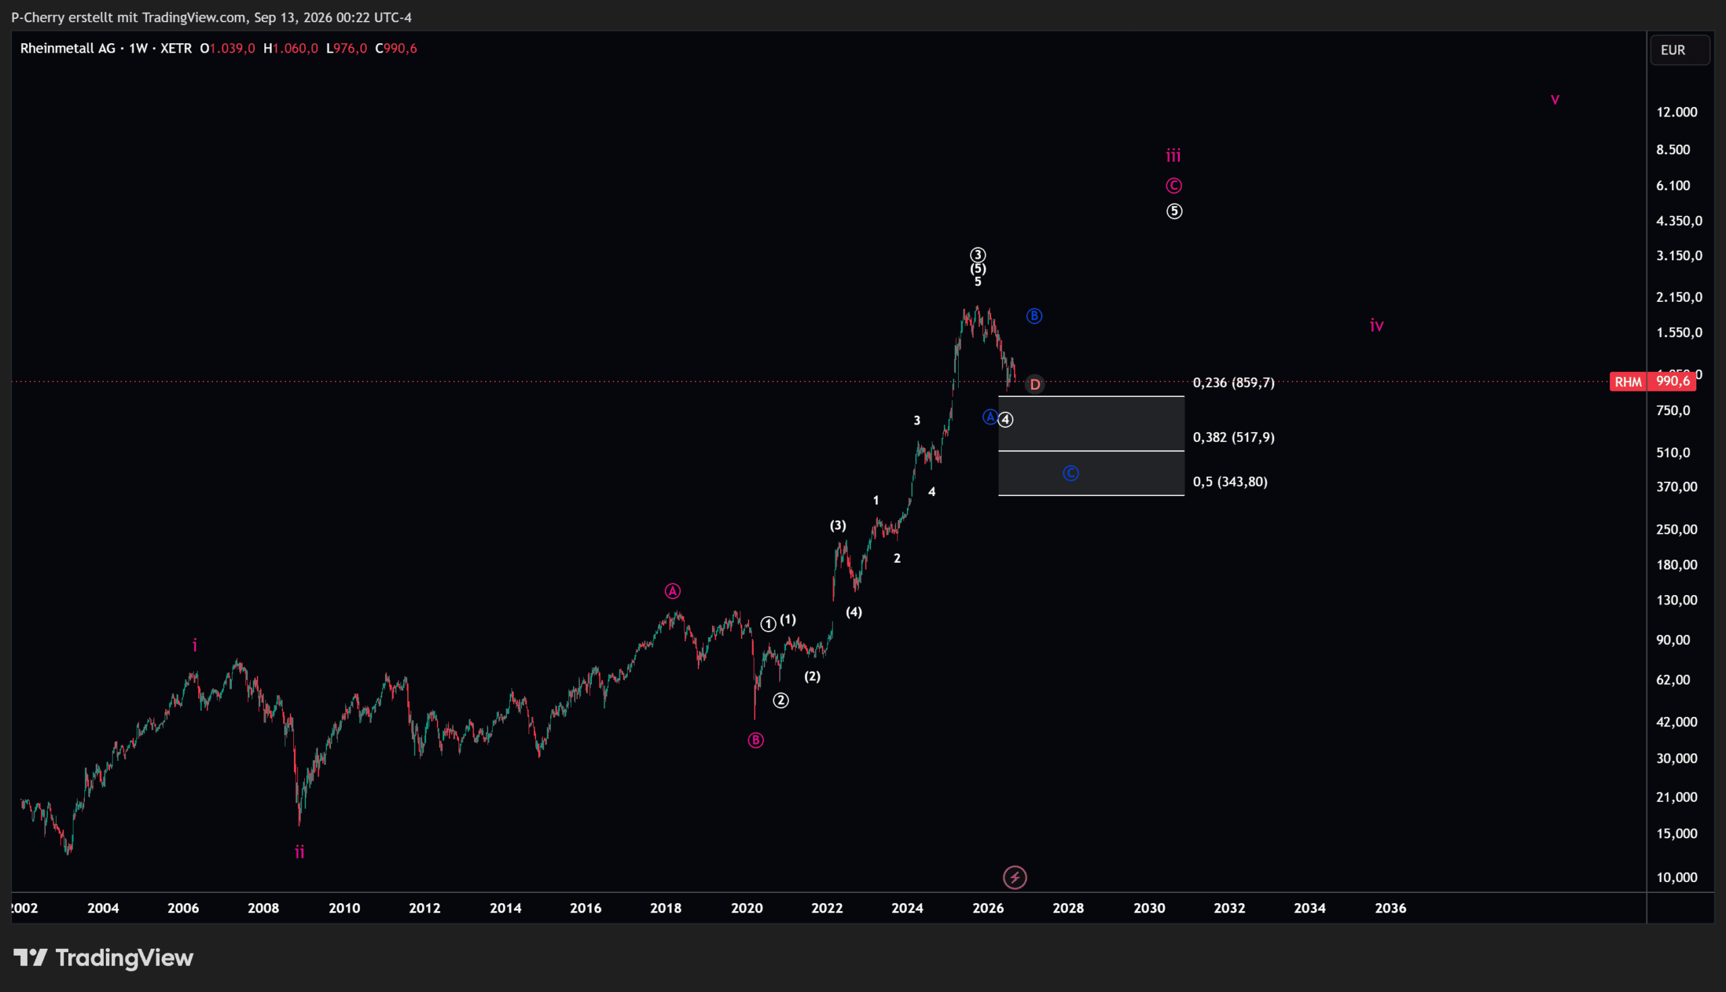This screenshot has height=992, width=1726.
Task: Click the 2026 label on time axis
Action: (988, 908)
